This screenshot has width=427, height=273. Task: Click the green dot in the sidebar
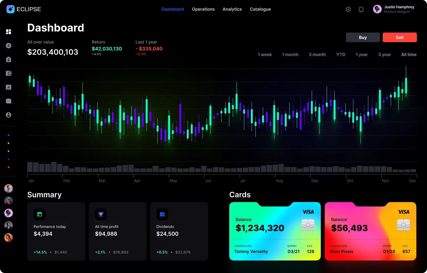click(x=9, y=143)
